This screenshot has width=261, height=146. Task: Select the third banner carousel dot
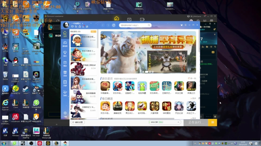[x=150, y=72]
